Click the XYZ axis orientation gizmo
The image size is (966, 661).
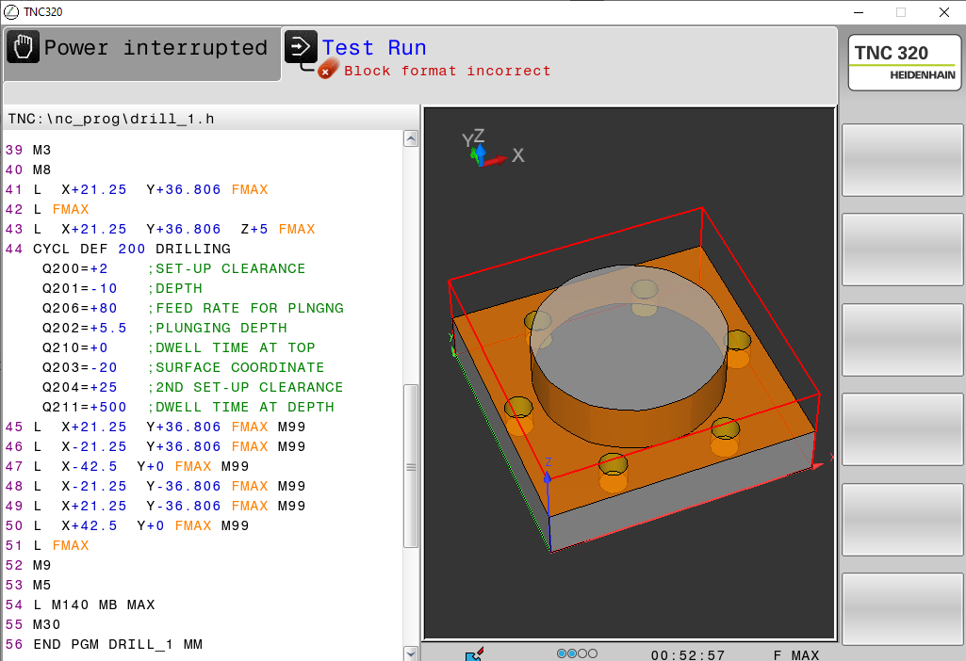(485, 152)
